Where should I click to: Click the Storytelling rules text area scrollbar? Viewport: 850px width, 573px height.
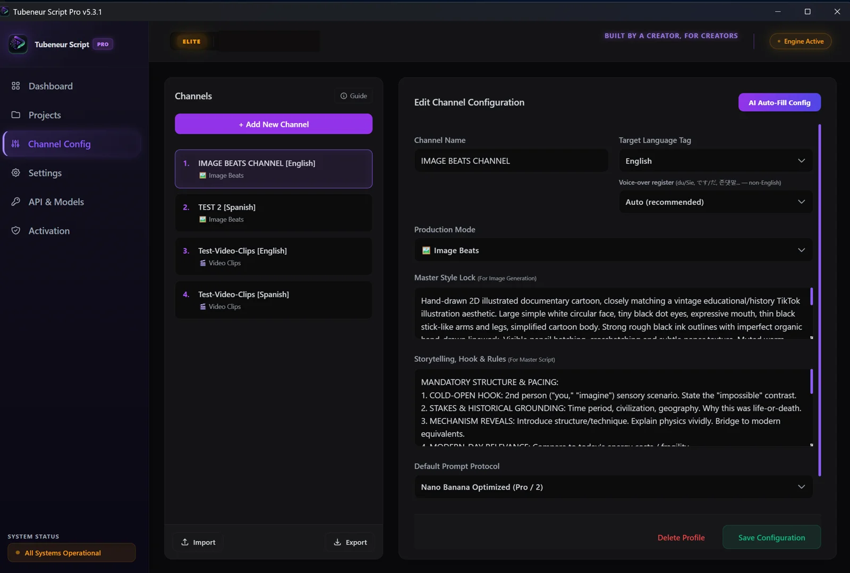811,381
